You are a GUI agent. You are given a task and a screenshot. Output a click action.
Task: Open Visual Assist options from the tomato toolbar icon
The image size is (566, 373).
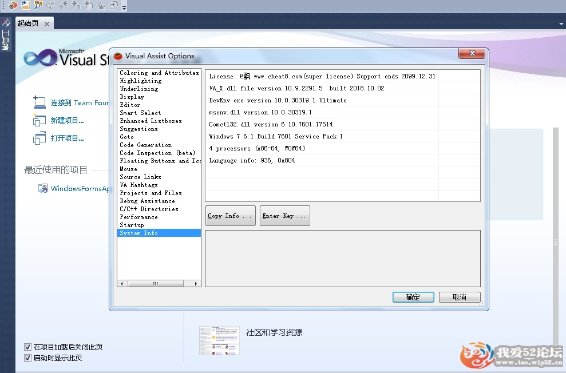click(13, 5)
